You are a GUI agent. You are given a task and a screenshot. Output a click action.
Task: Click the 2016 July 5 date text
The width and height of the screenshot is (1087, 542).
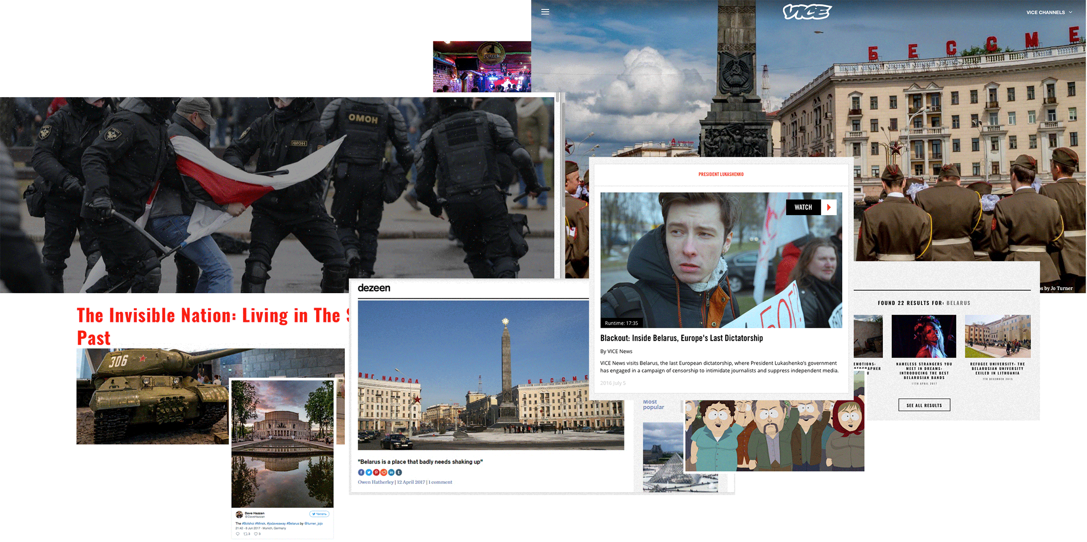pyautogui.click(x=613, y=383)
